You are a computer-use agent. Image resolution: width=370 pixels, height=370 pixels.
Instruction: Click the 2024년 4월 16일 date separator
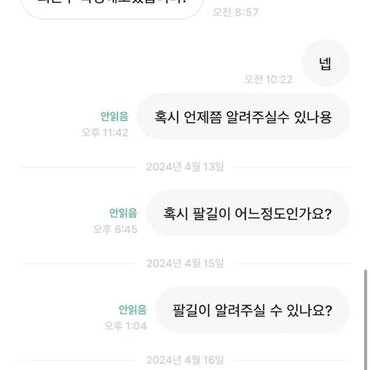tap(185, 360)
